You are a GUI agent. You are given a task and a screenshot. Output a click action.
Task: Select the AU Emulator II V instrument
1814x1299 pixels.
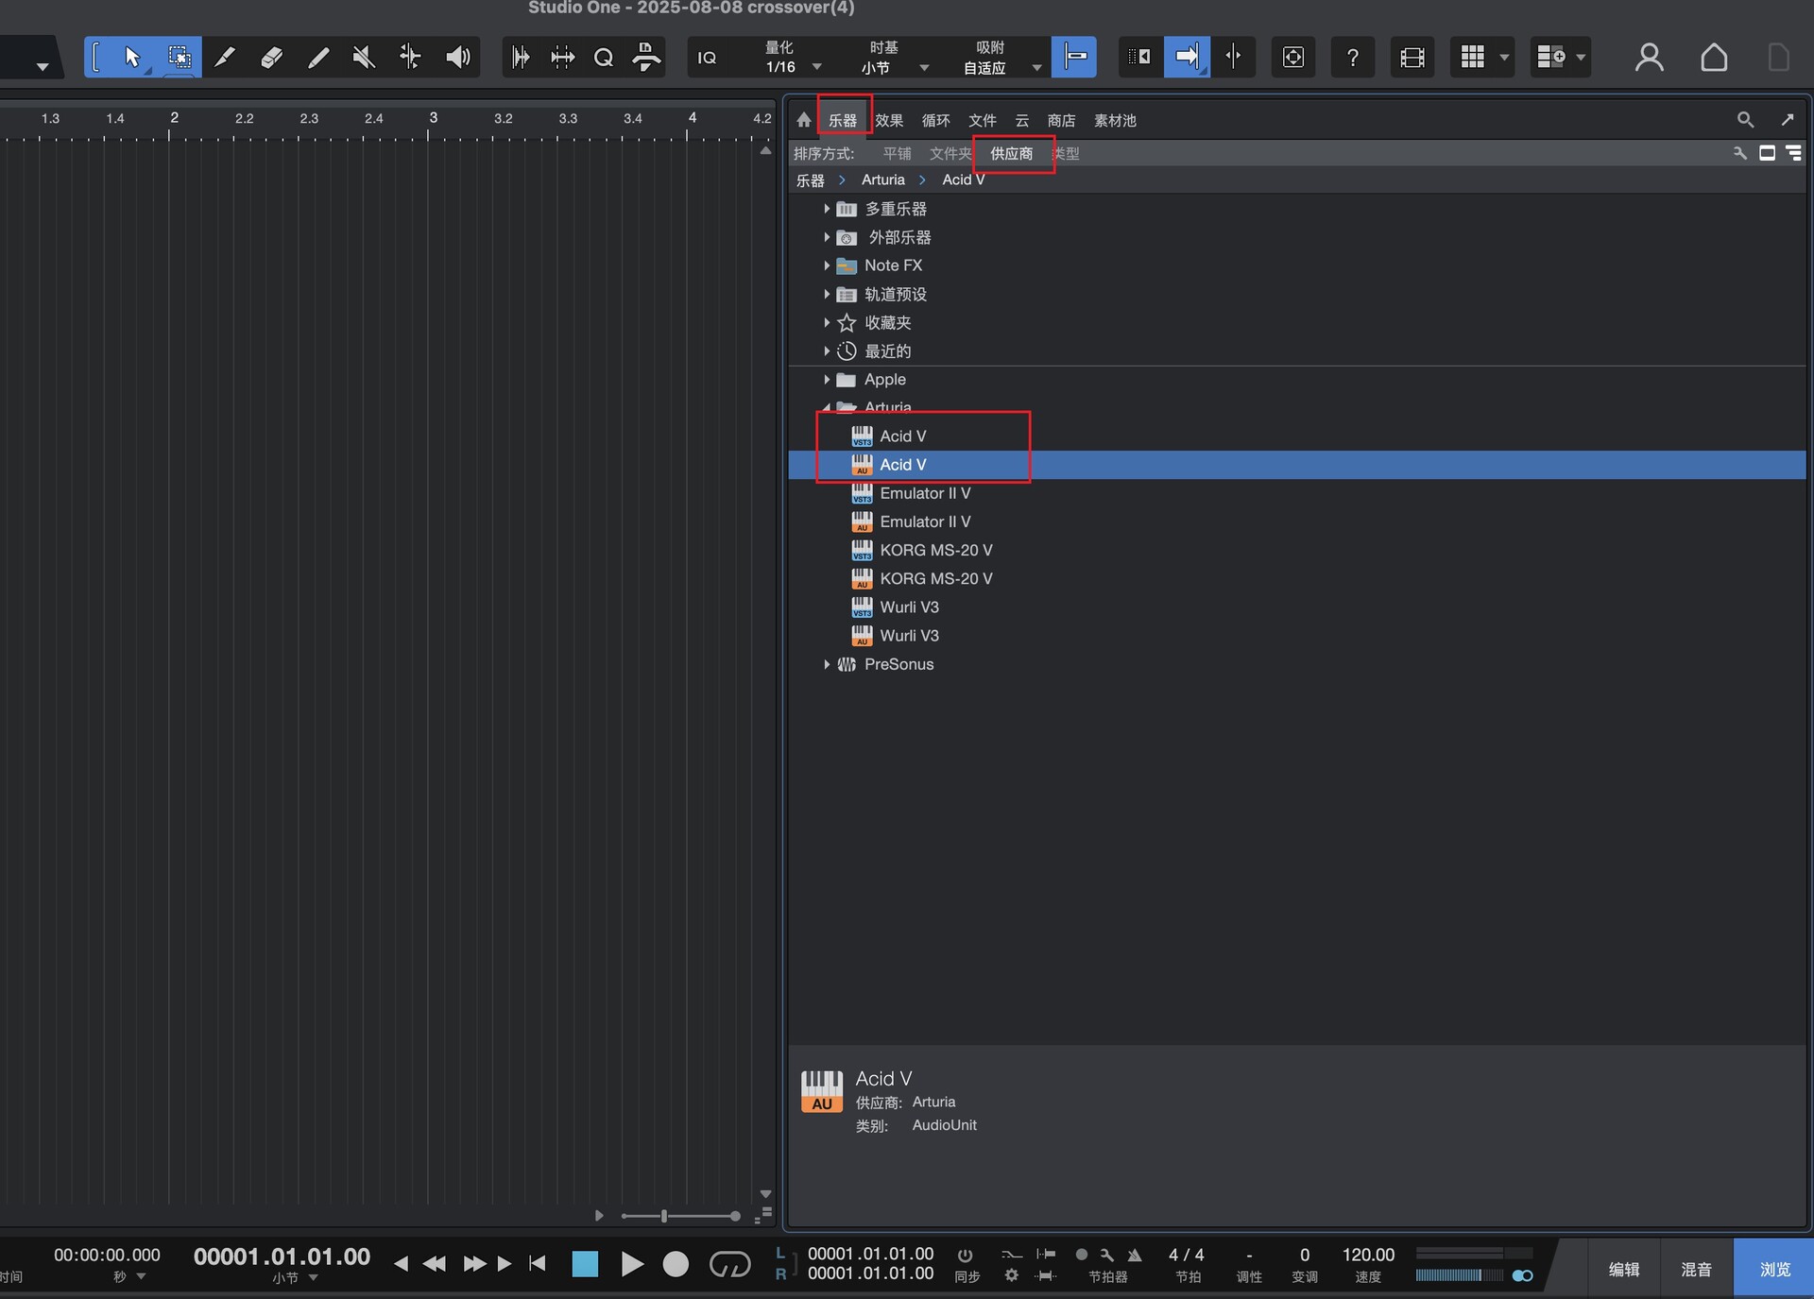click(911, 521)
